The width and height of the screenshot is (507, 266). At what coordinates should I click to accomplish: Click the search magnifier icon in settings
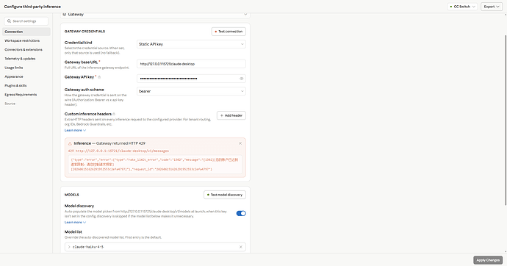click(9, 21)
